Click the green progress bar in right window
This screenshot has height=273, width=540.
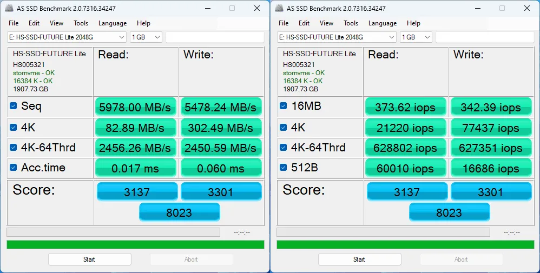pos(405,244)
